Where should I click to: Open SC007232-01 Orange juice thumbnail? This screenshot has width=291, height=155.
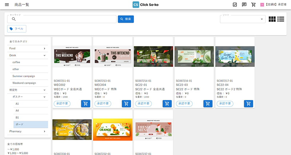[x=113, y=130]
